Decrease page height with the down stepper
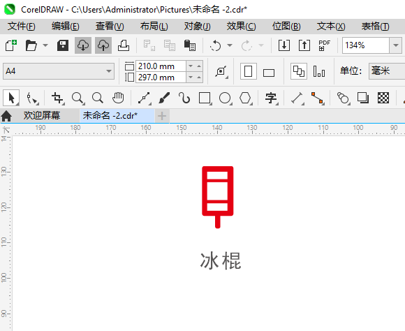The height and width of the screenshot is (331, 405). click(x=191, y=78)
